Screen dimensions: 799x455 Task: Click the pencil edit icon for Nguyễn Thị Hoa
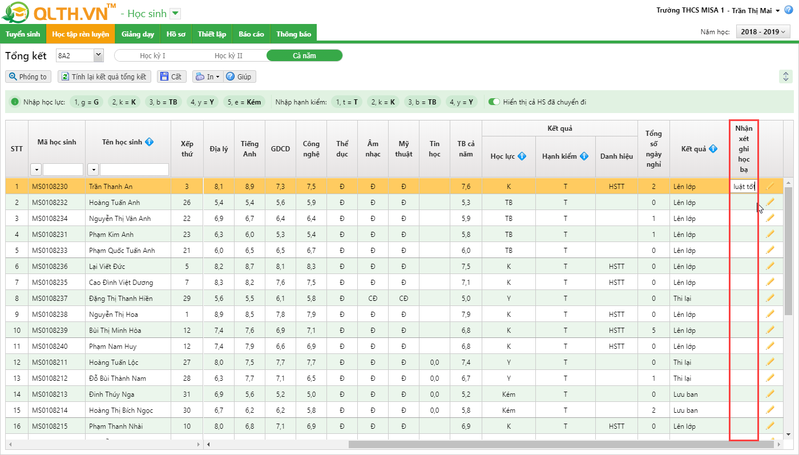pos(770,314)
